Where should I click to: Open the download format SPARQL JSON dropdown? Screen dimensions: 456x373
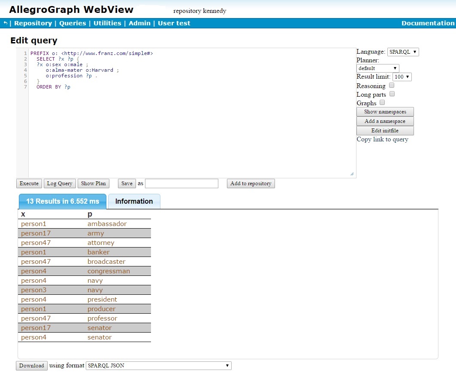(x=159, y=366)
